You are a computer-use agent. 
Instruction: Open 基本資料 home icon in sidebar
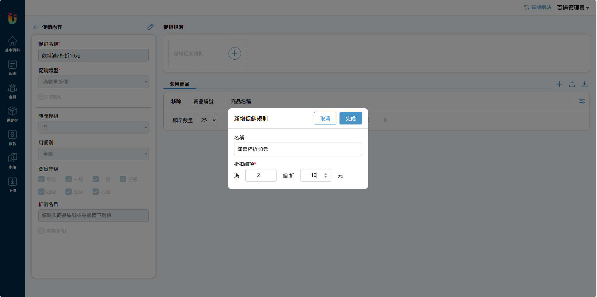[12, 44]
